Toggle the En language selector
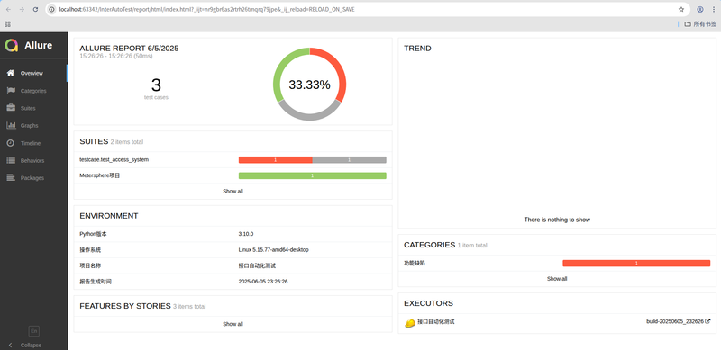 pos(33,331)
